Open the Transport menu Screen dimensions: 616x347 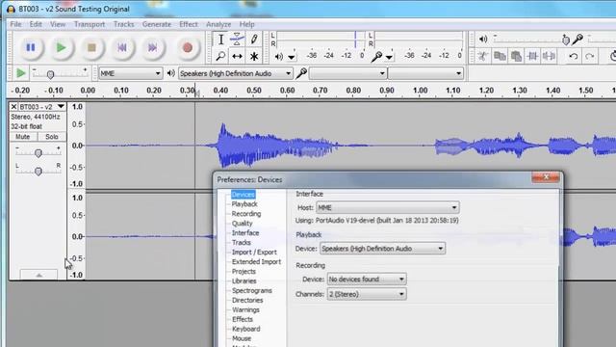pos(90,24)
